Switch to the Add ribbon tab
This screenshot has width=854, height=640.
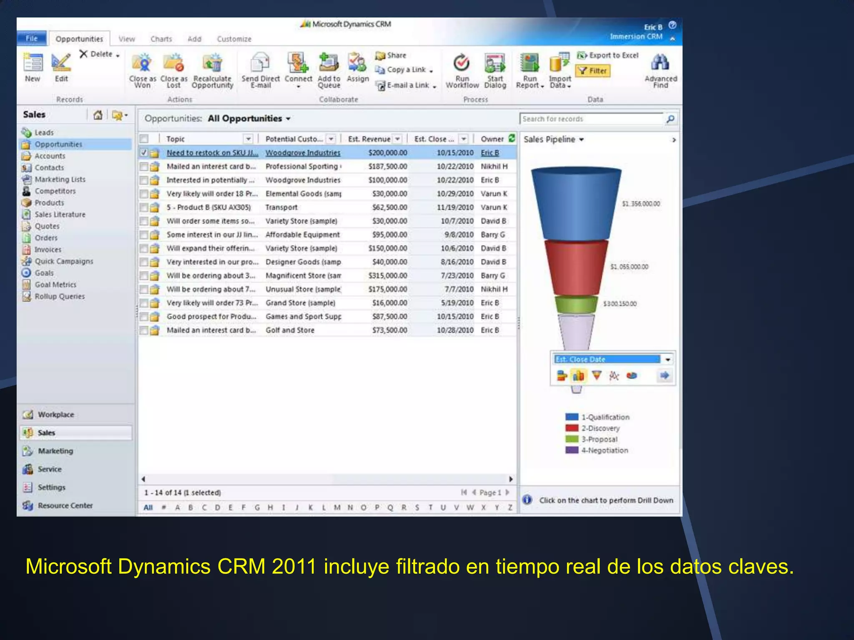(194, 39)
